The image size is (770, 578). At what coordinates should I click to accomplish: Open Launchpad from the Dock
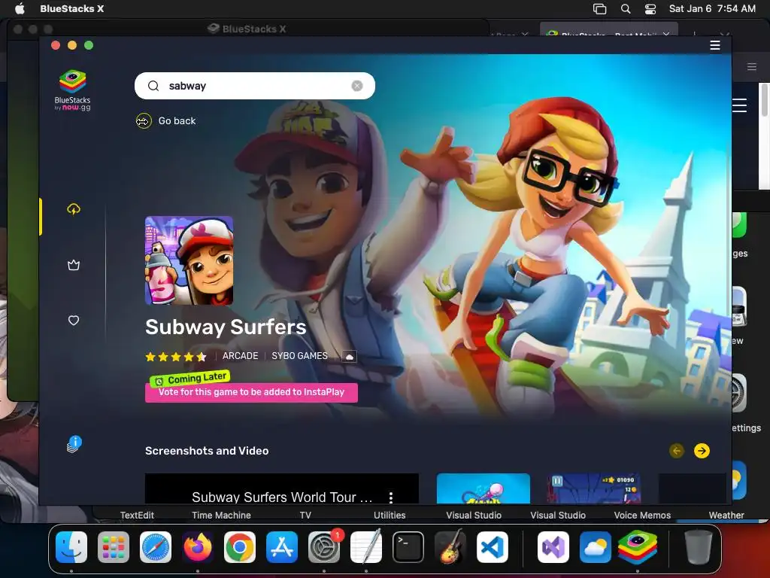[114, 547]
